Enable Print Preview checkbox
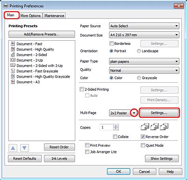Screen dimensions: 187x180 click(87, 145)
